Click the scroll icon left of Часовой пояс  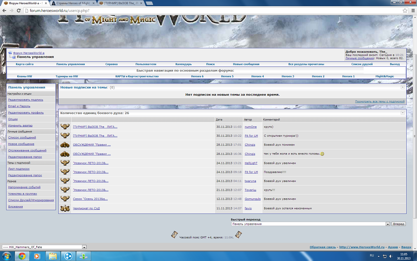point(174,235)
